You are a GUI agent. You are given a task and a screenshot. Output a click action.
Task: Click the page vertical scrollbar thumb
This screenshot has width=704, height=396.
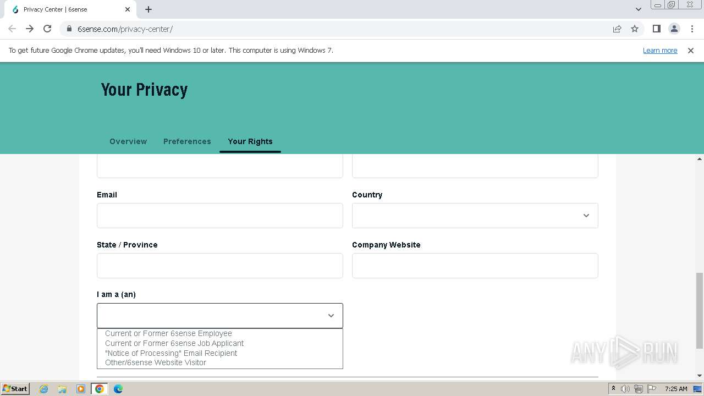[700, 310]
